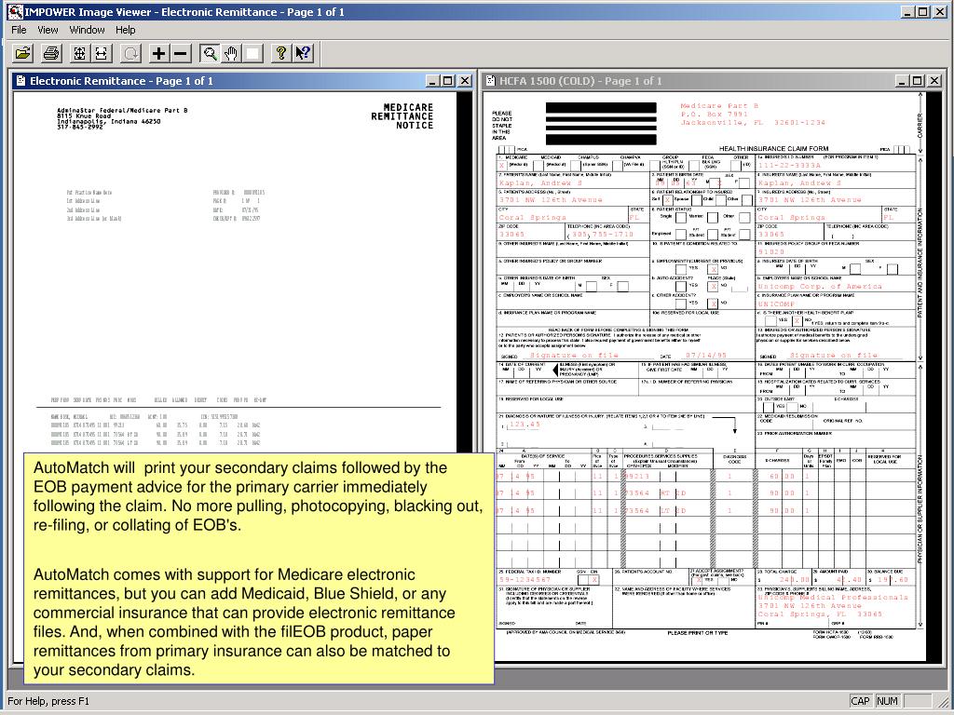Print the document using the printer icon

coord(51,53)
